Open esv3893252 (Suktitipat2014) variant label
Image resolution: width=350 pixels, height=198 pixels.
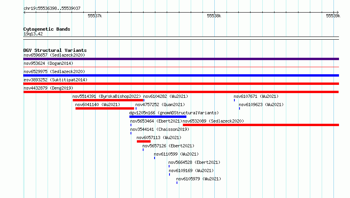pos(55,80)
